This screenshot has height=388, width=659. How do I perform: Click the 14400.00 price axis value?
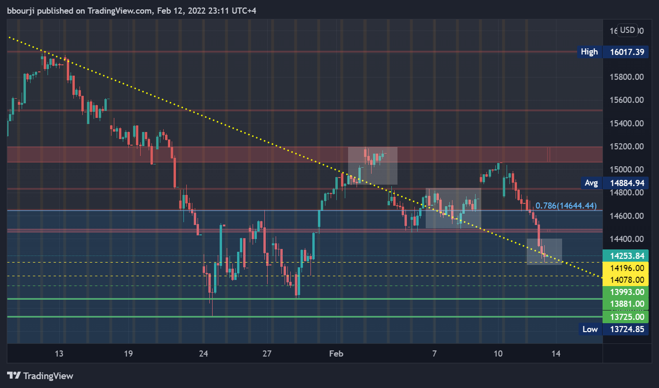[627, 239]
